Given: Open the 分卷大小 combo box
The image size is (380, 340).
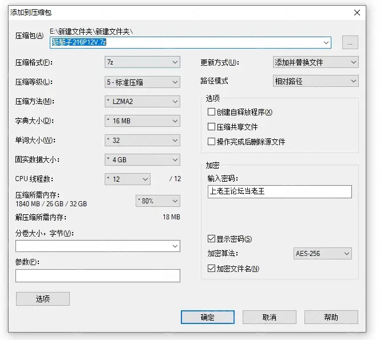Looking at the screenshot, I should coord(98,246).
